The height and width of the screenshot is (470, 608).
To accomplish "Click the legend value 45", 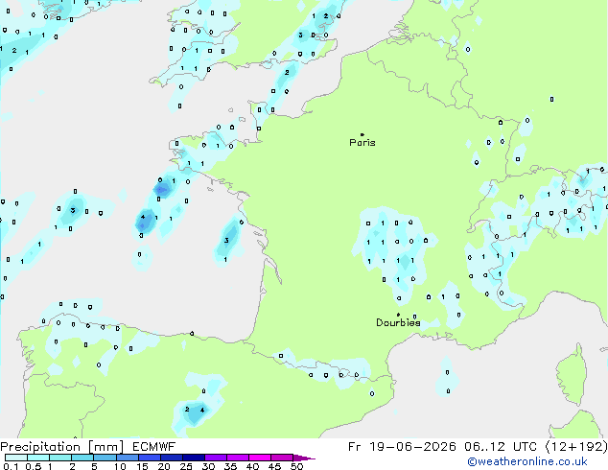I will point(274,466).
